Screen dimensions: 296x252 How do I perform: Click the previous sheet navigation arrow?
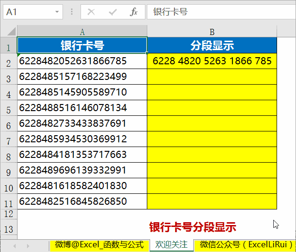click(15, 246)
